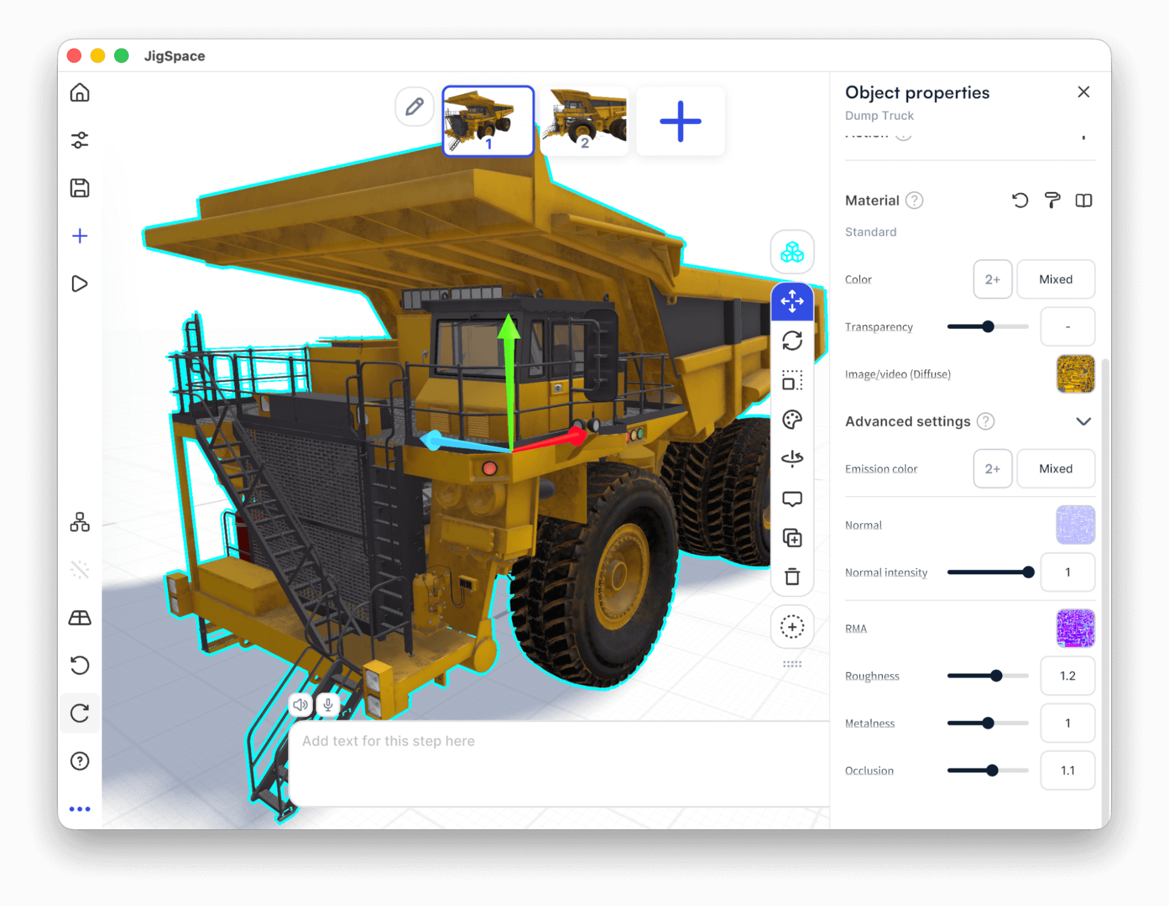This screenshot has height=906, width=1169.
Task: Click the Emission color Mixed button
Action: coord(1055,469)
